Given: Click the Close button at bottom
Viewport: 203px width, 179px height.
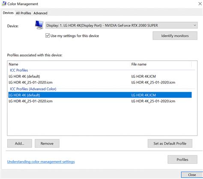Looking at the screenshot, I should click(x=192, y=175).
